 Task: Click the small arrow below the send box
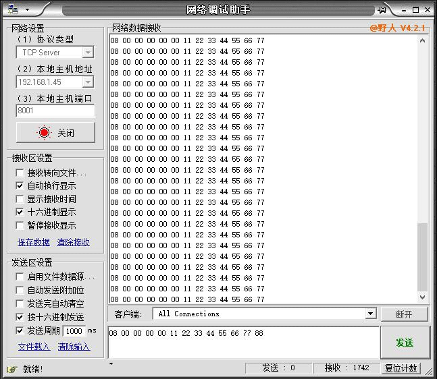[x=111, y=364]
